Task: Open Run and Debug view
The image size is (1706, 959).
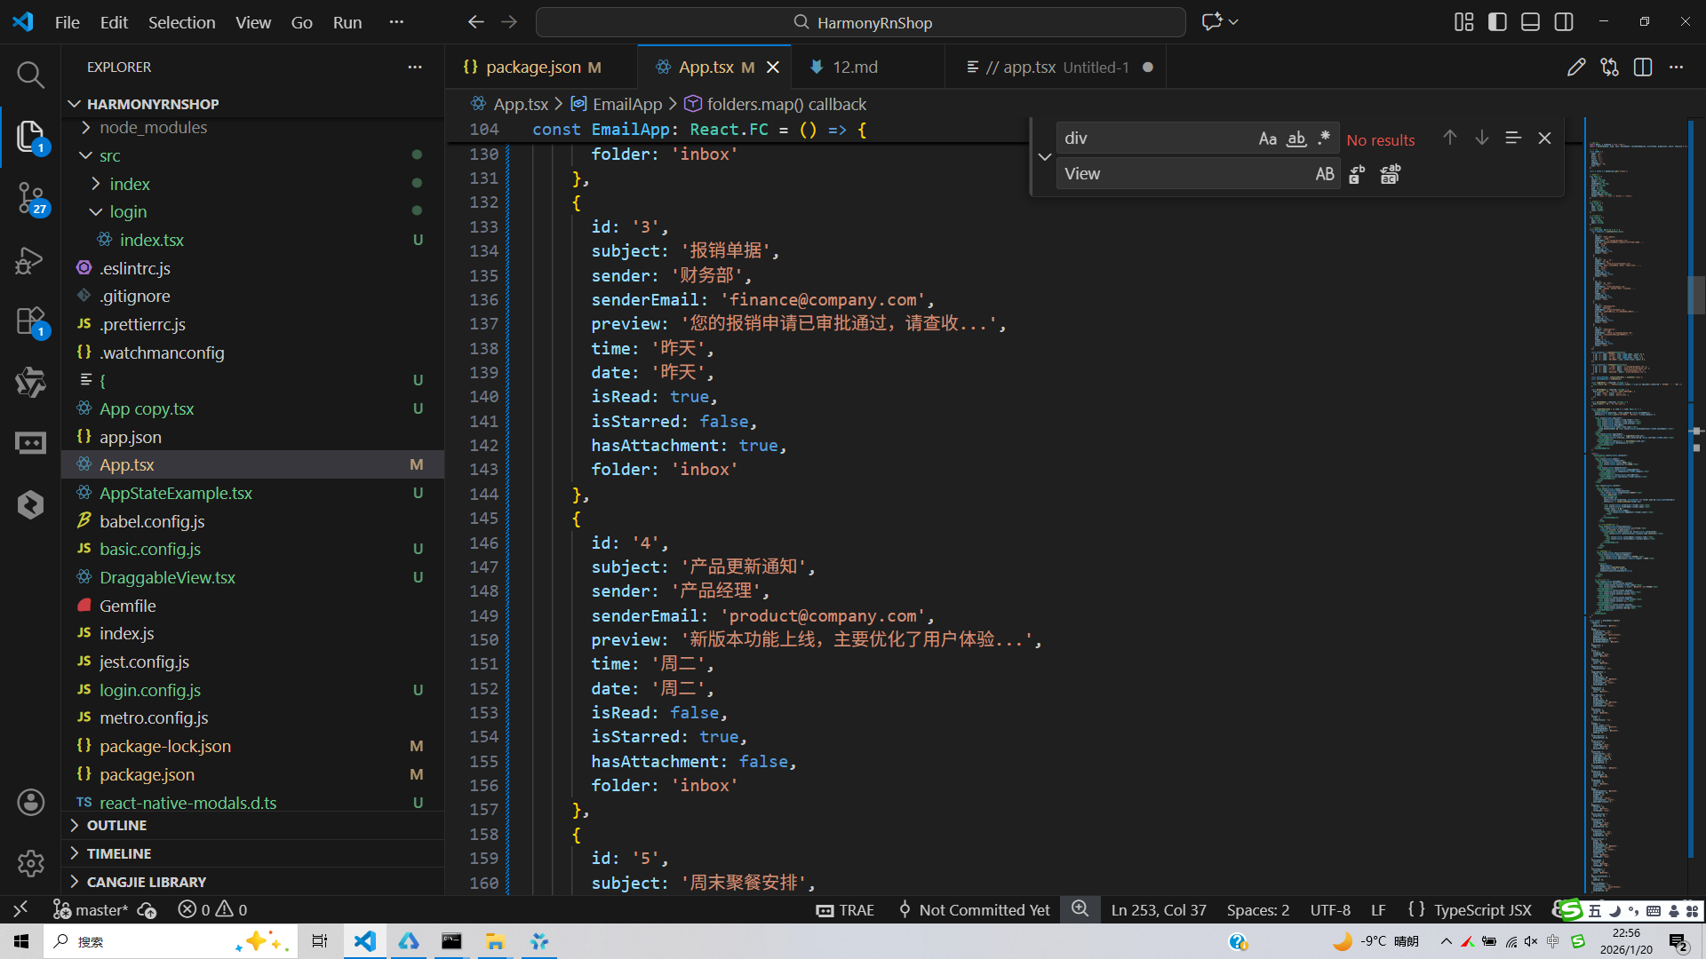Action: (x=30, y=260)
